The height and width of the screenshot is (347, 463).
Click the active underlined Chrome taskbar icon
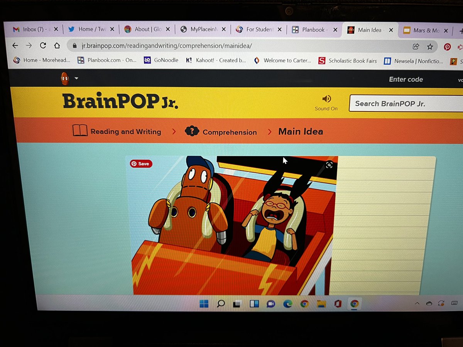354,304
